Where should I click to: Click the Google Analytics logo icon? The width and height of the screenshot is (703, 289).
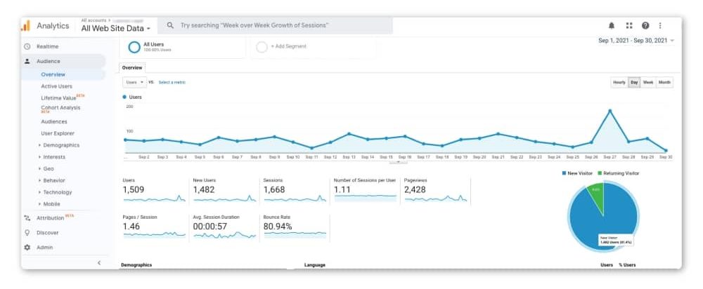(x=25, y=25)
